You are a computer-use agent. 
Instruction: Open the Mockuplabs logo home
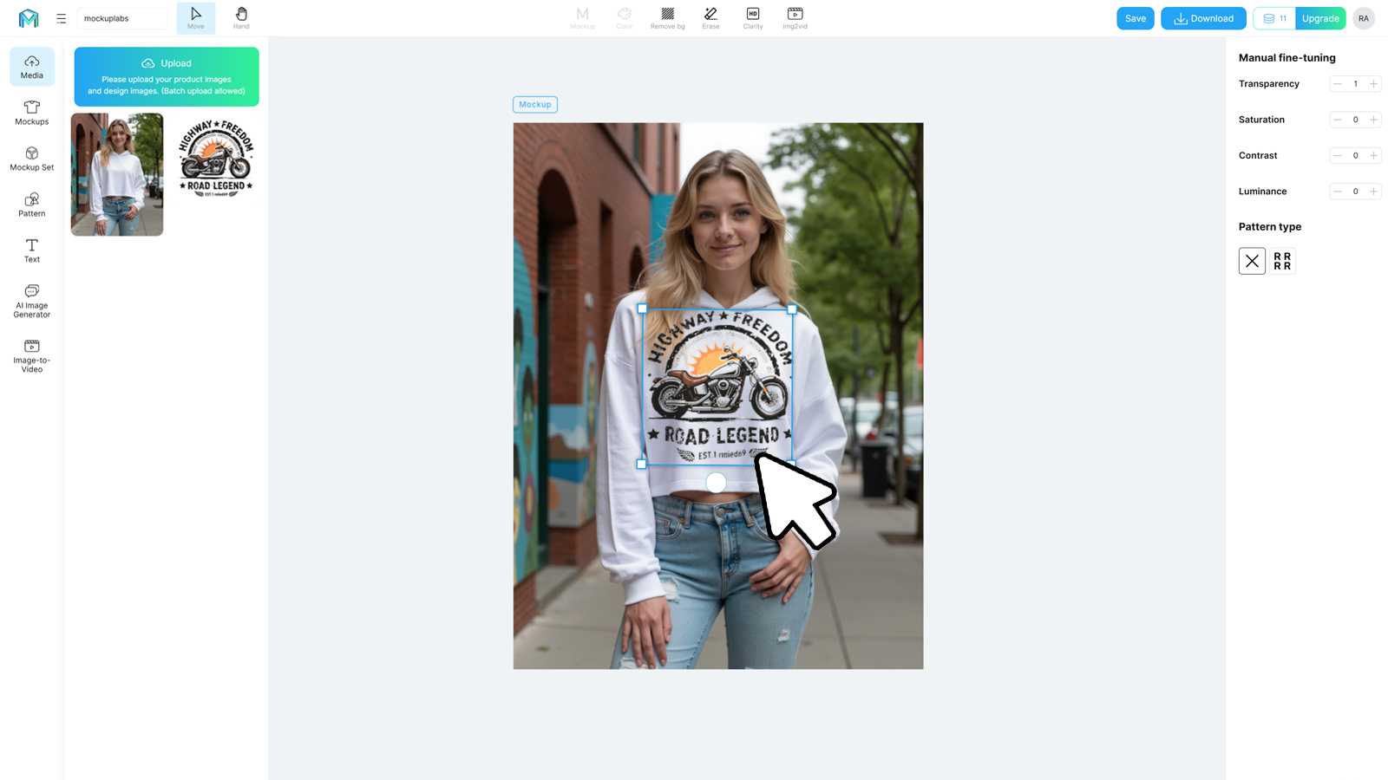click(29, 18)
